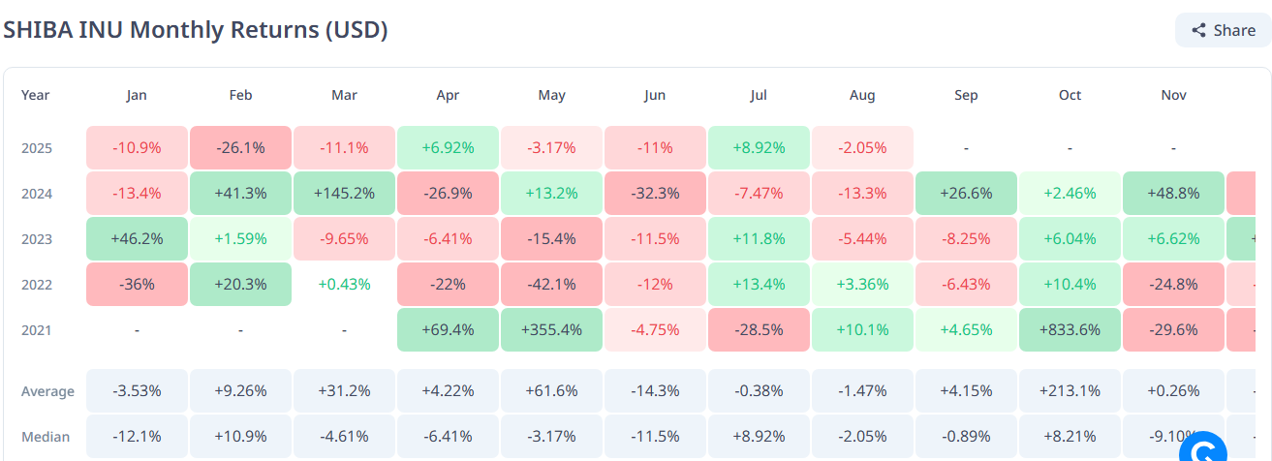Select the 2021 row label

tap(36, 330)
